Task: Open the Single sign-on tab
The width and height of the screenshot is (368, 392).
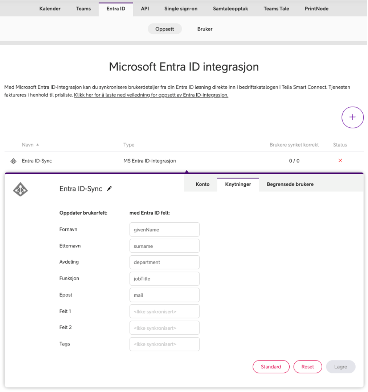Action: (181, 9)
